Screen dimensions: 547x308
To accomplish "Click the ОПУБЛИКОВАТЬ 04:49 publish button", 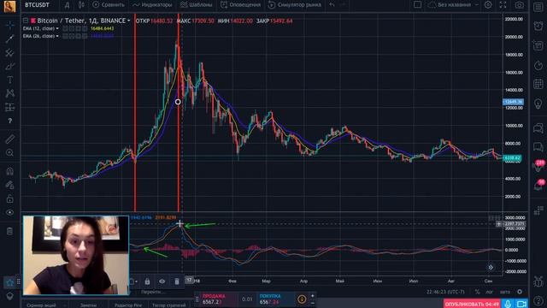I will click(472, 305).
